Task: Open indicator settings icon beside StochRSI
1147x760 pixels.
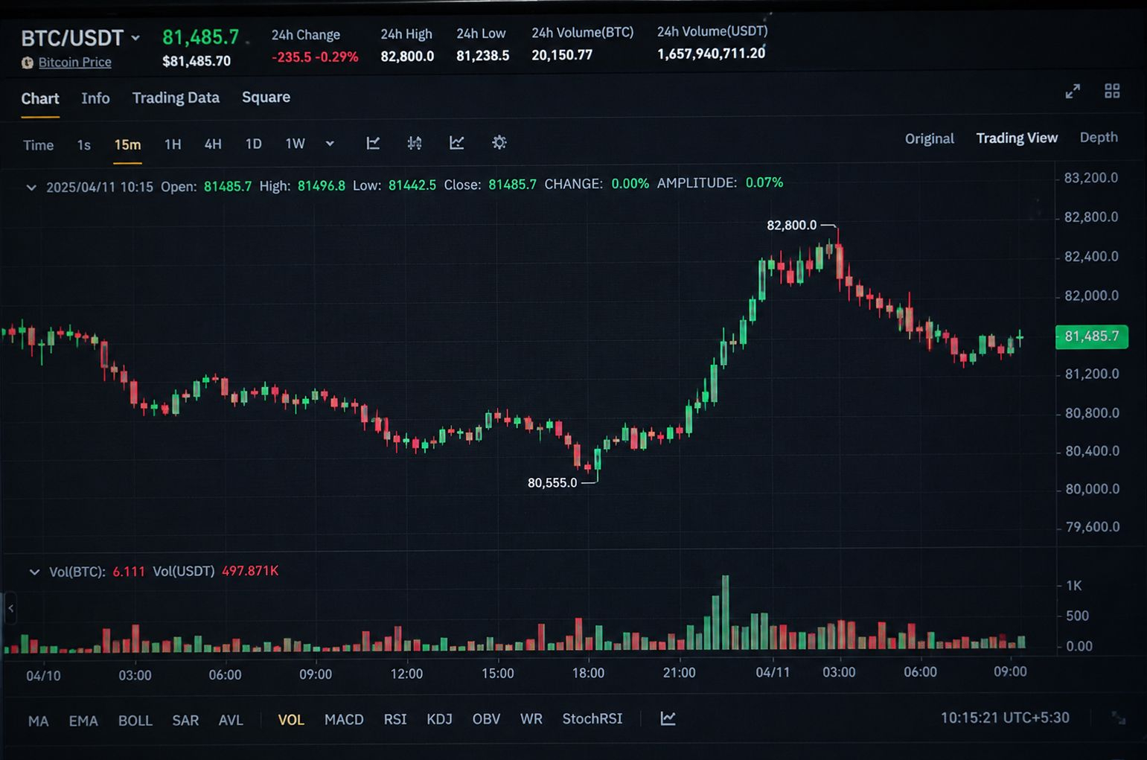Action: click(668, 718)
